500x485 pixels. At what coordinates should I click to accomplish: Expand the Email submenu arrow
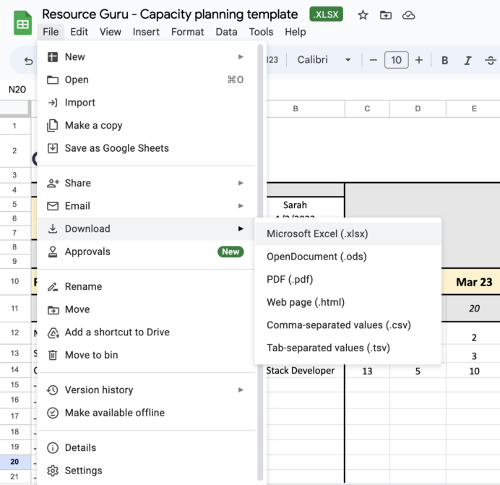click(241, 206)
